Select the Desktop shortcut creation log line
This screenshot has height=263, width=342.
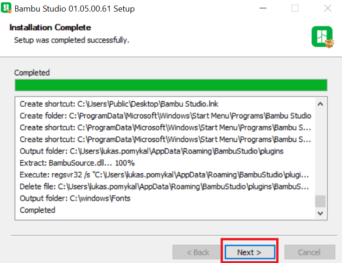pos(119,104)
